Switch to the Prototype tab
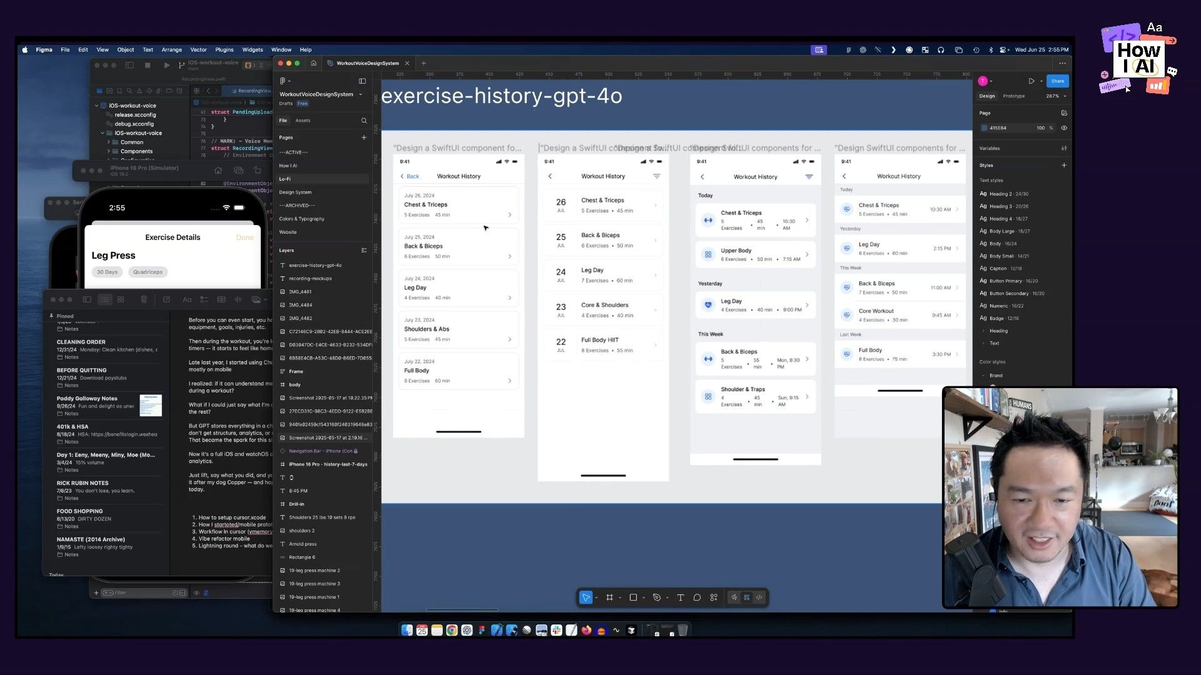 1013,96
